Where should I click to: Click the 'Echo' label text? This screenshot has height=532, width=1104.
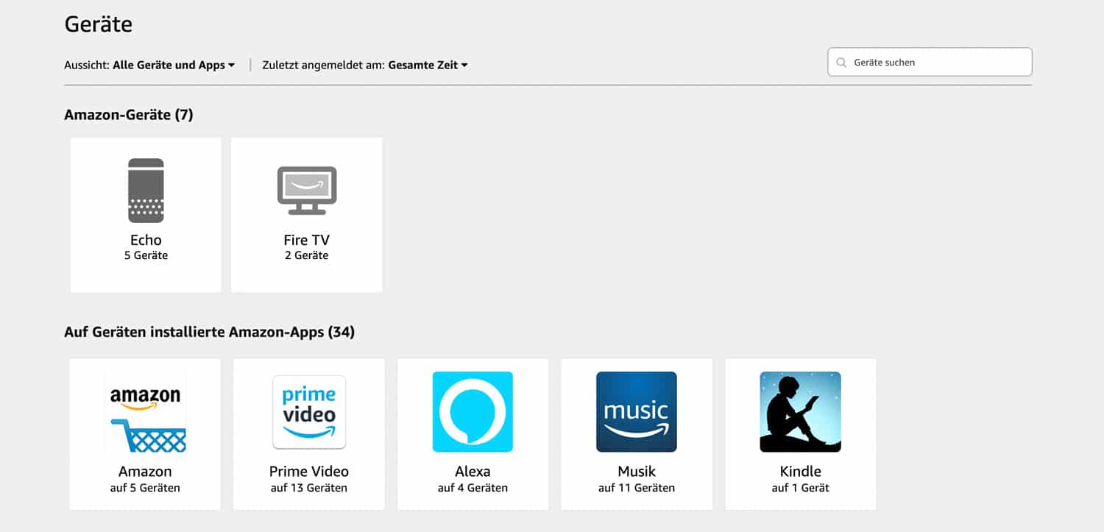(146, 240)
